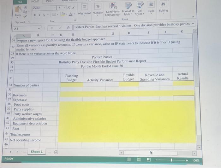This screenshot has width=221, height=168.
Task: Switch to Page Layout view icon
Action: [x=139, y=159]
